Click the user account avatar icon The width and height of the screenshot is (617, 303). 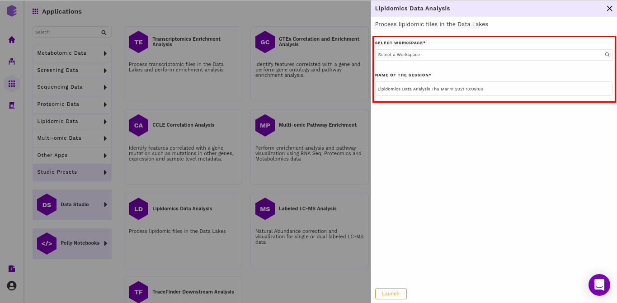point(12,286)
